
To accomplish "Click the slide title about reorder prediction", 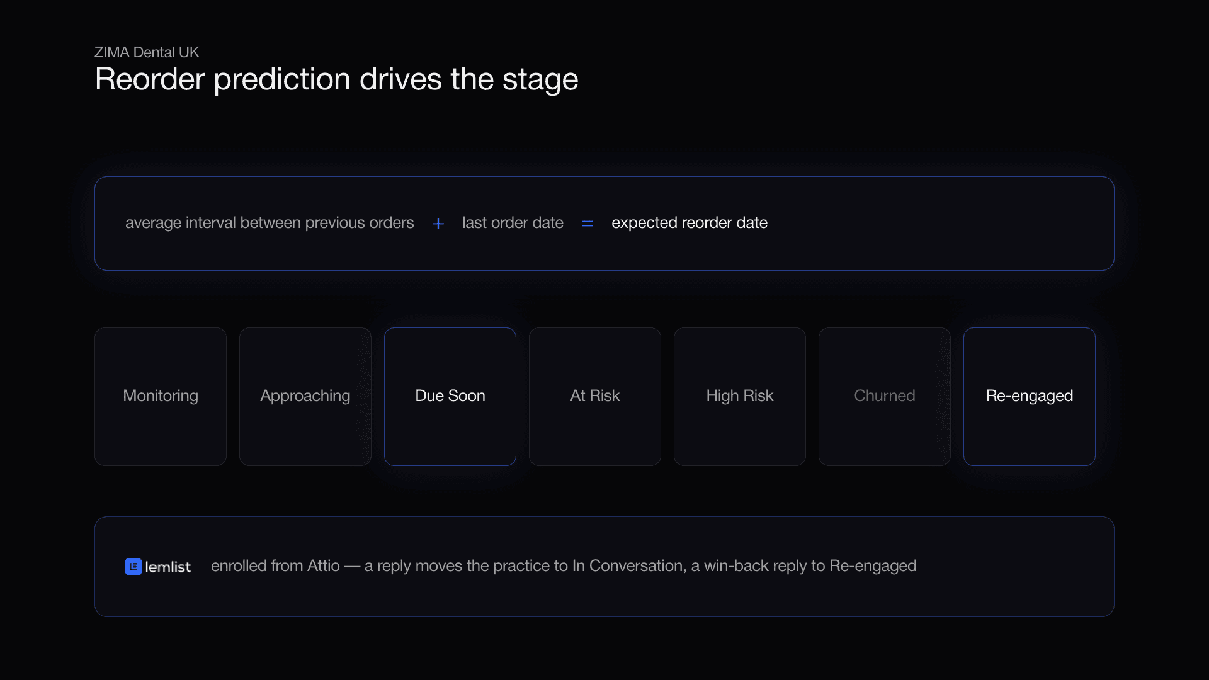I will click(336, 79).
